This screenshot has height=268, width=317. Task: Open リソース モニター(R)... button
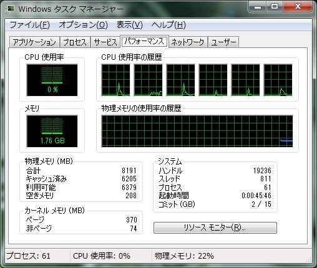(215, 227)
